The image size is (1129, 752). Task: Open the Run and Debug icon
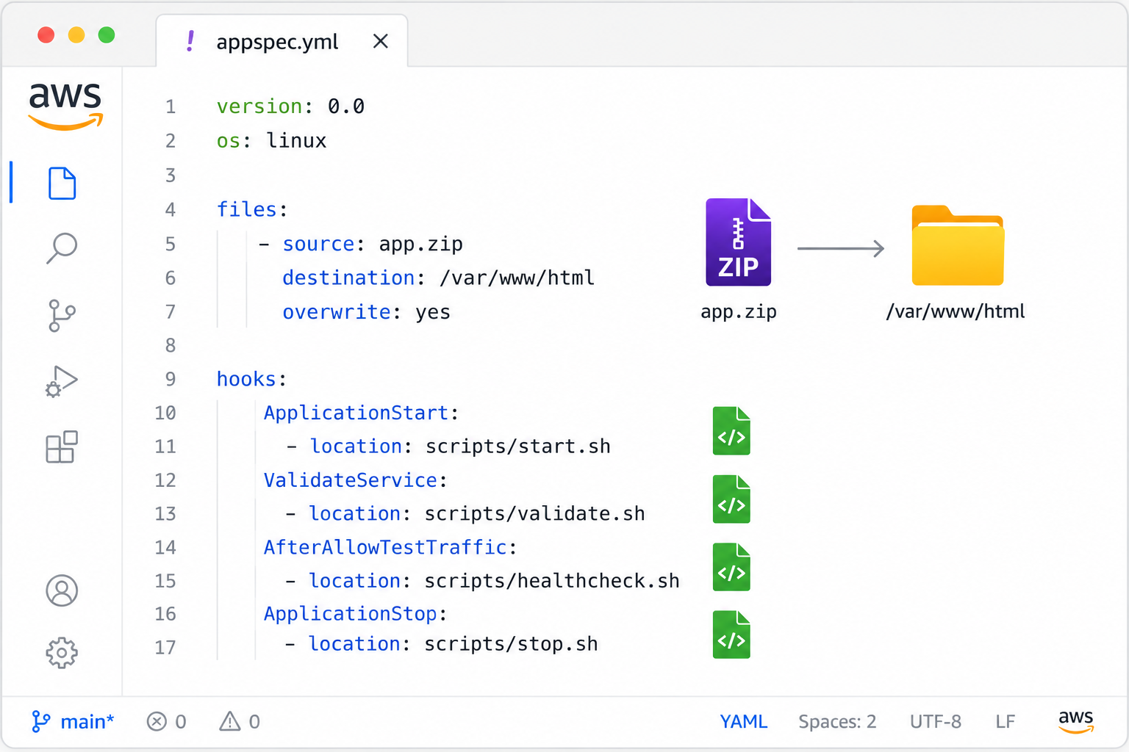point(62,381)
